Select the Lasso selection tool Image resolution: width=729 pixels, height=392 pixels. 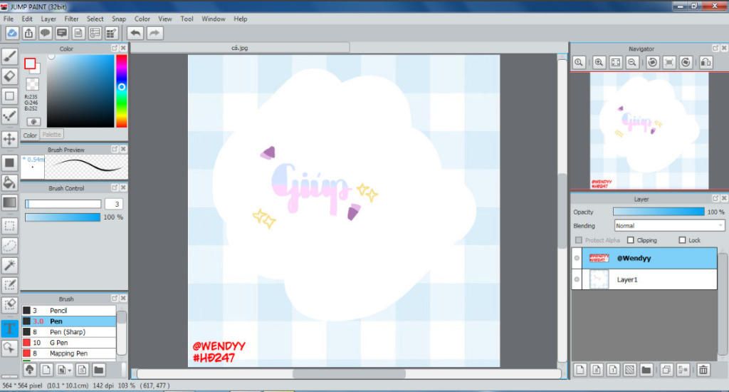tap(10, 246)
